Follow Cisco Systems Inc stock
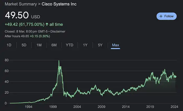 [167, 16]
